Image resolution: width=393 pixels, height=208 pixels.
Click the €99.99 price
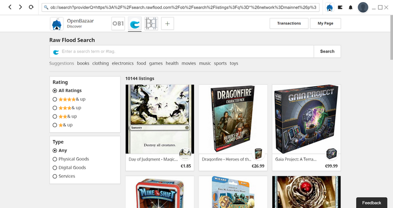[x=332, y=166]
